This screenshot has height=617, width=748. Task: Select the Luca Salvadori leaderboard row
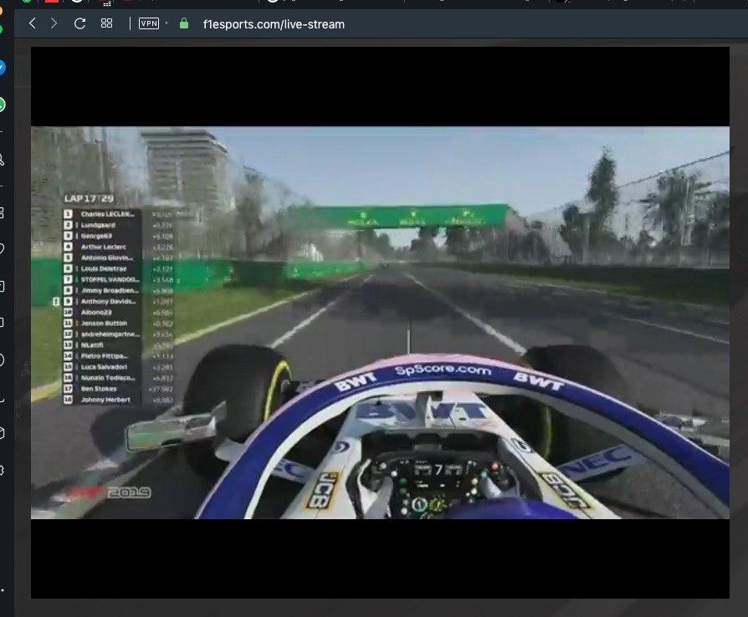[118, 367]
